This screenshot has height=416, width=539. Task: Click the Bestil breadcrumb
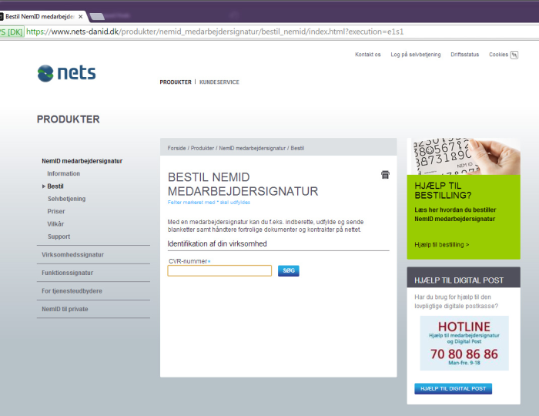tap(297, 148)
